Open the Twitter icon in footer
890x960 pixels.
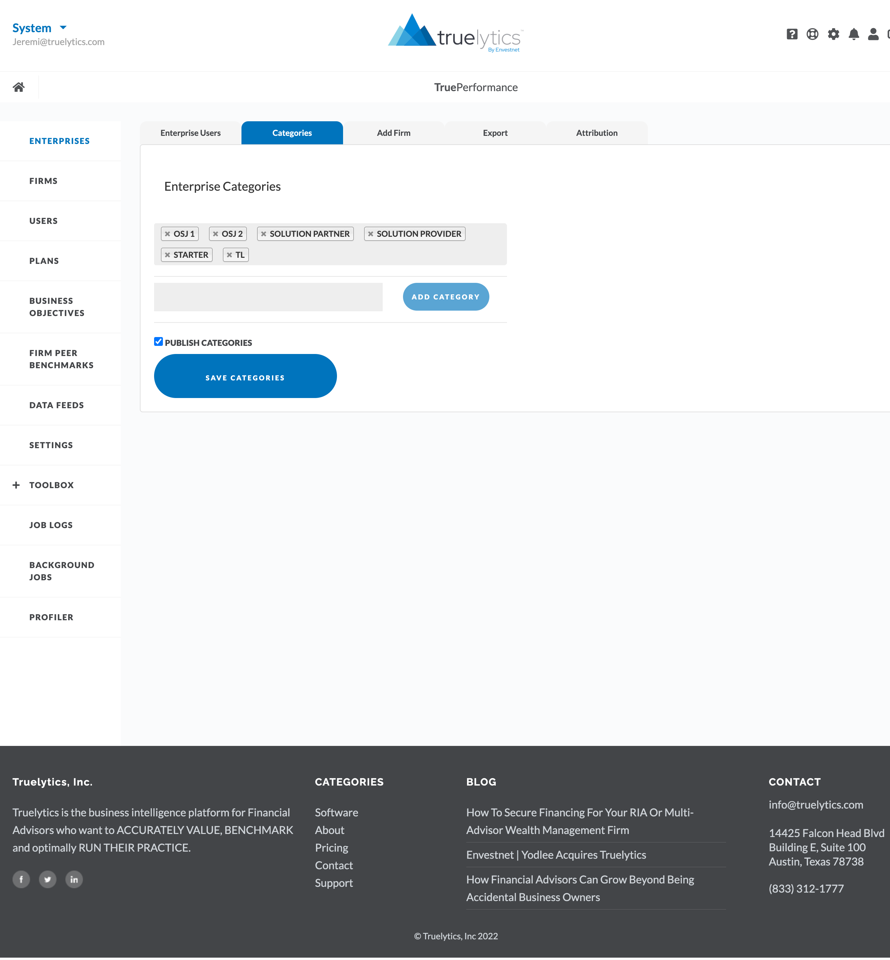[x=48, y=880]
